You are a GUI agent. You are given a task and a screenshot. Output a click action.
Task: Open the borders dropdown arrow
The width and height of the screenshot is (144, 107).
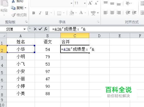pyautogui.click(x=64, y=13)
